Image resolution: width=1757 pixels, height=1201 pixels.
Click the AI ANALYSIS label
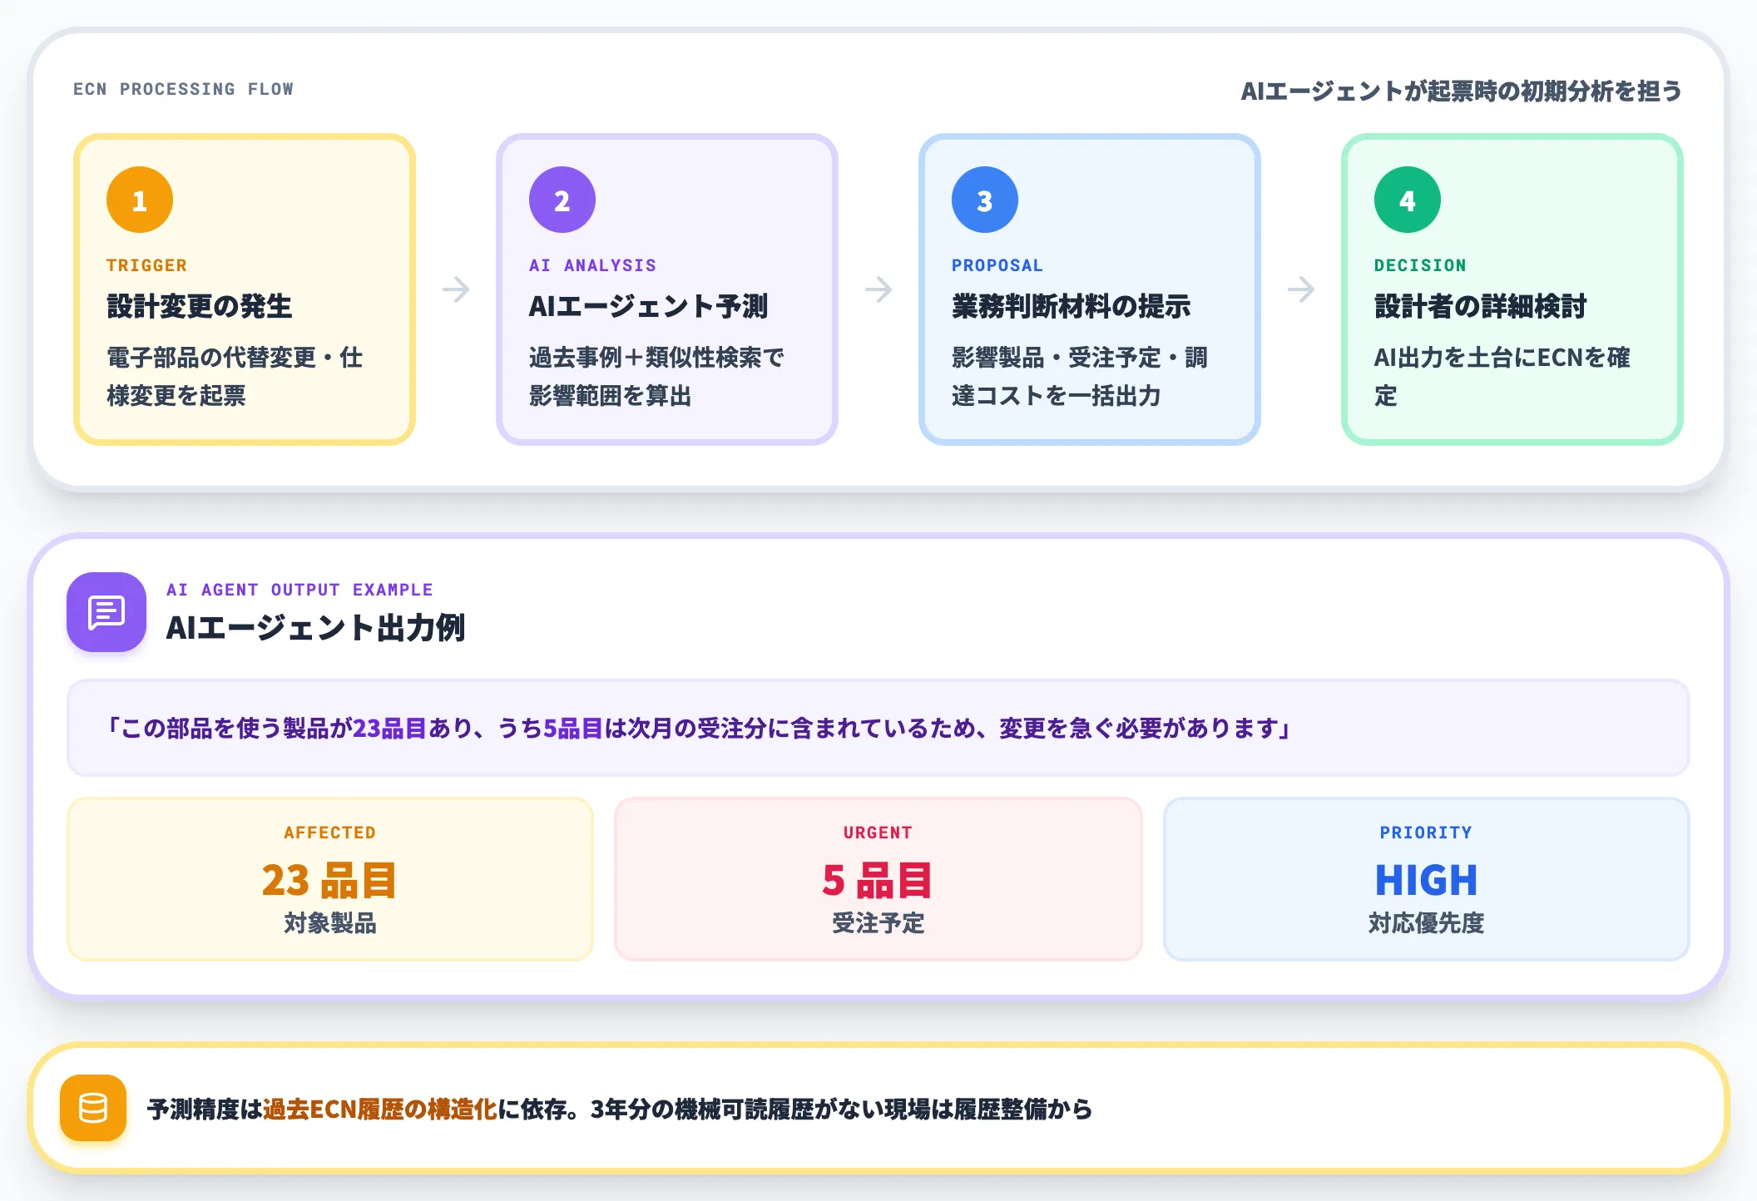pyautogui.click(x=592, y=265)
